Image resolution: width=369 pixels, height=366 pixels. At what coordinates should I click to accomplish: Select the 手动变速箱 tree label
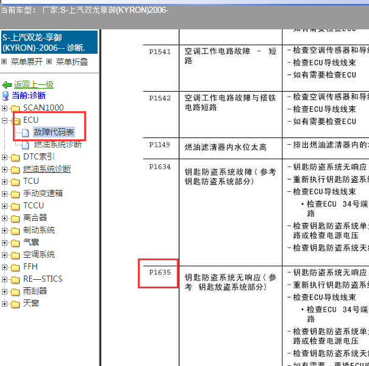pyautogui.click(x=43, y=193)
